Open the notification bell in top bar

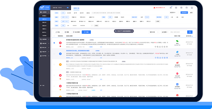tap(171, 8)
